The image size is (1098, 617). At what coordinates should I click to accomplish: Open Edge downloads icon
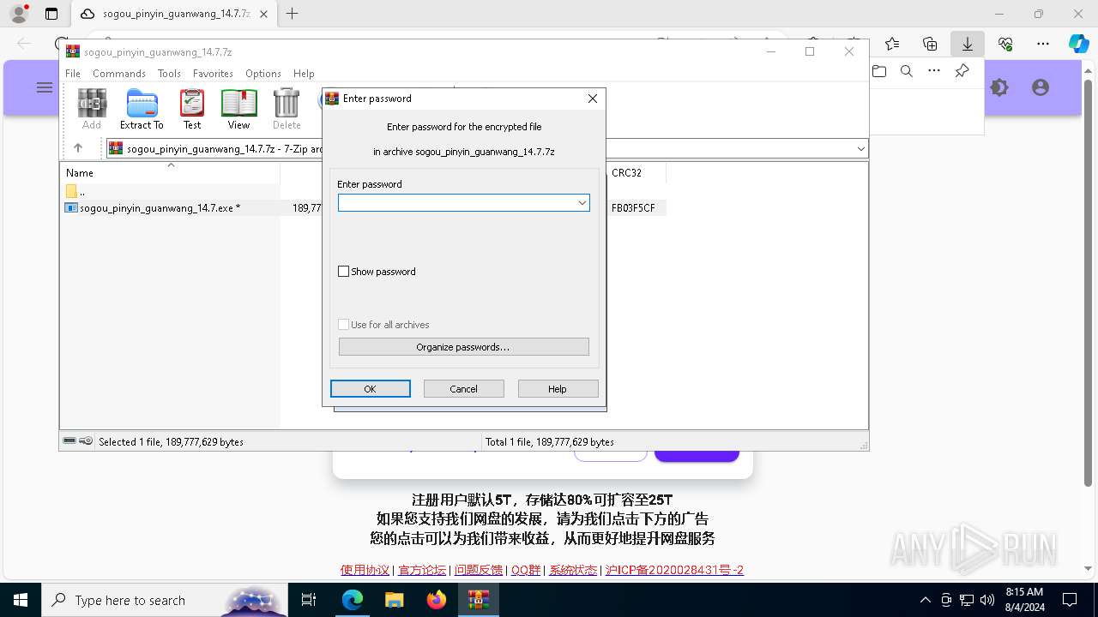coord(968,44)
